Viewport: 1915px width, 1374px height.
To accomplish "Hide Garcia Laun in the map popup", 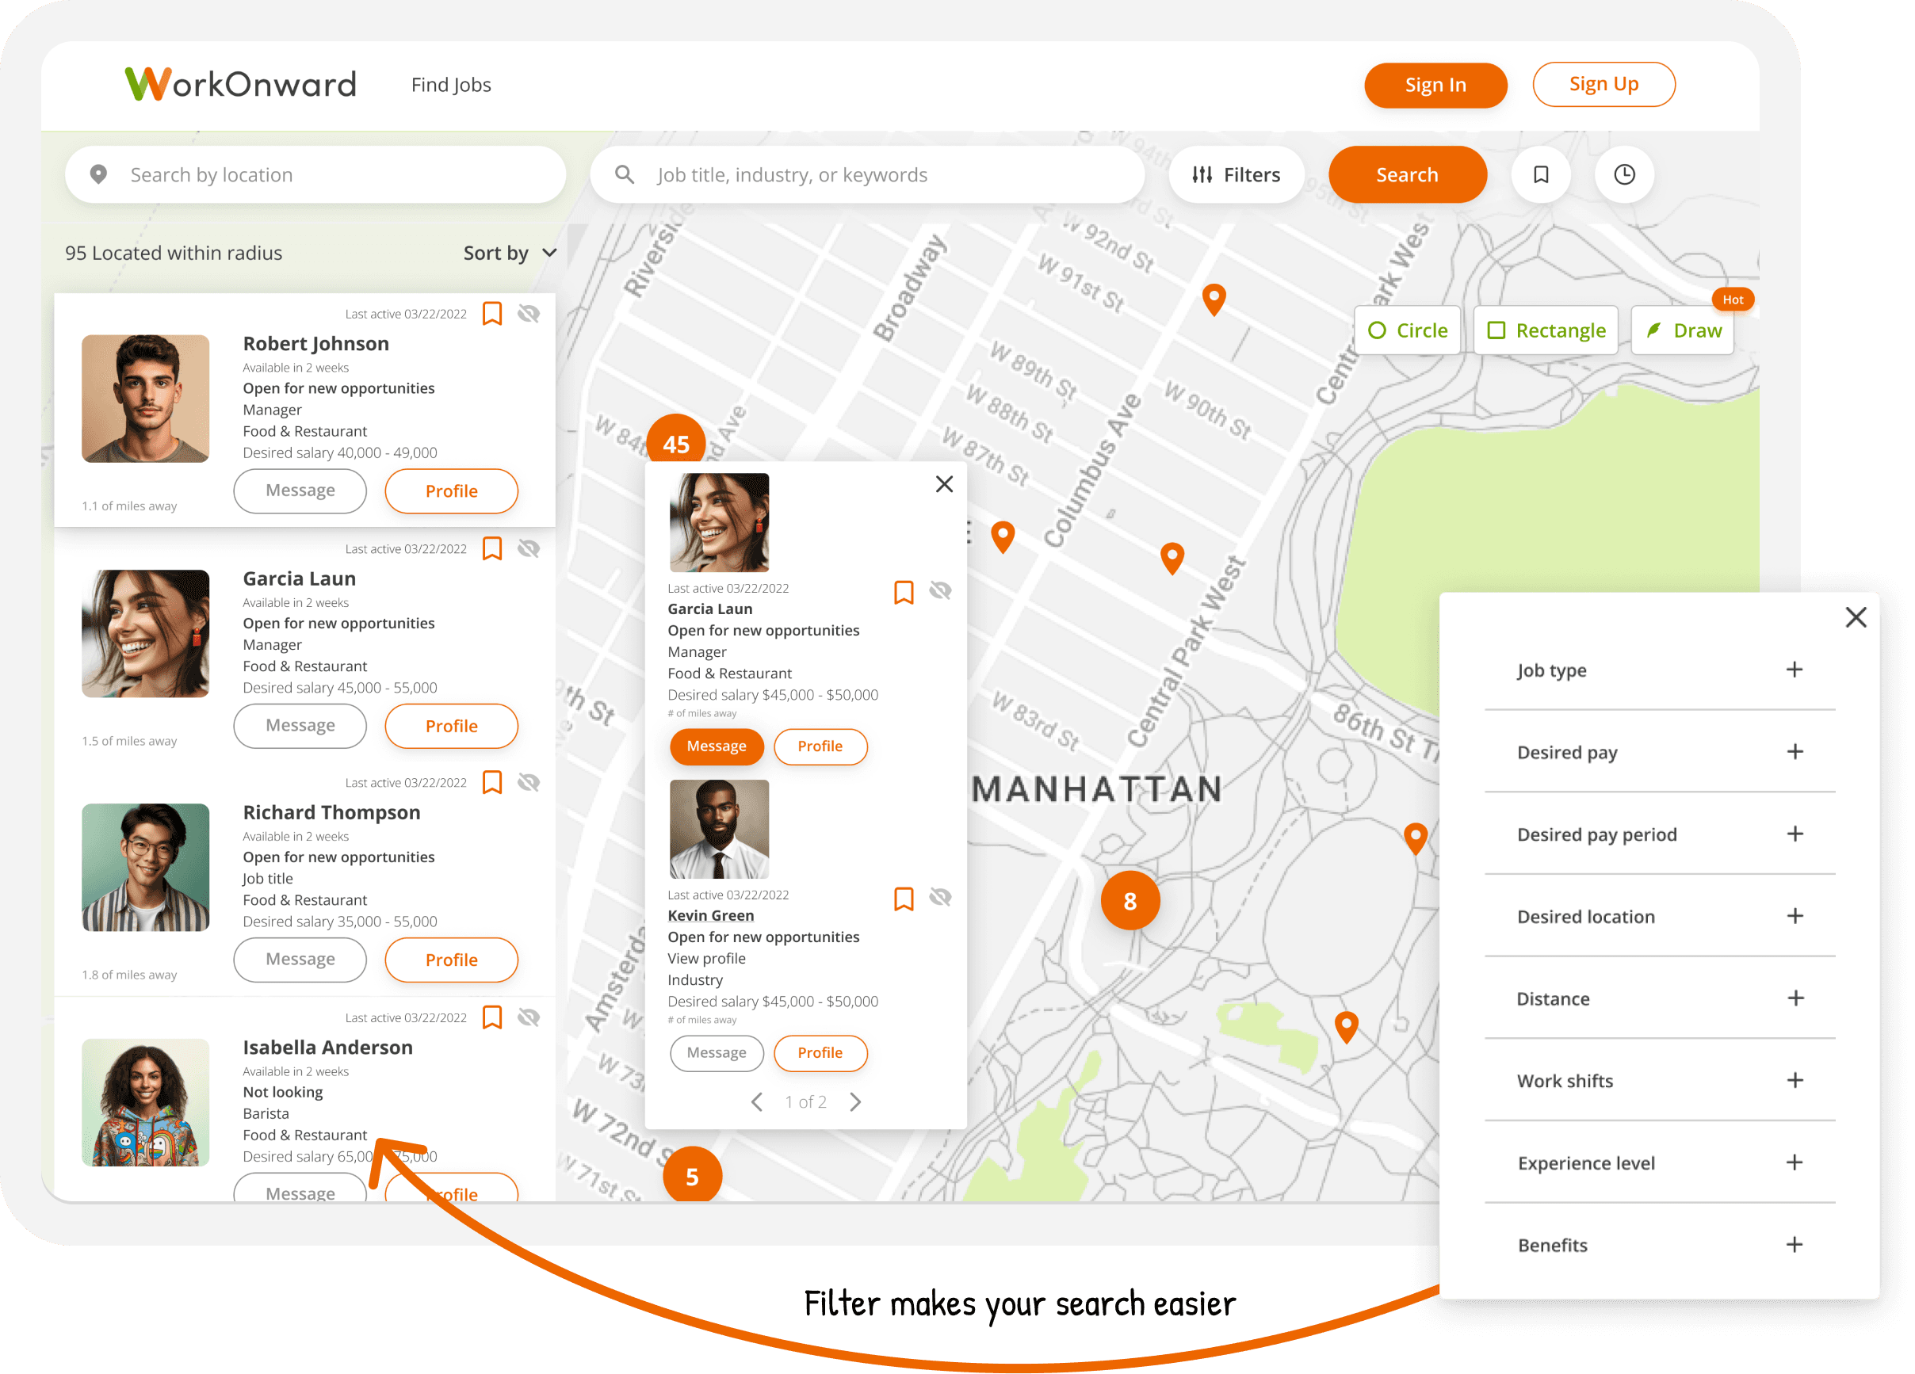I will click(940, 591).
